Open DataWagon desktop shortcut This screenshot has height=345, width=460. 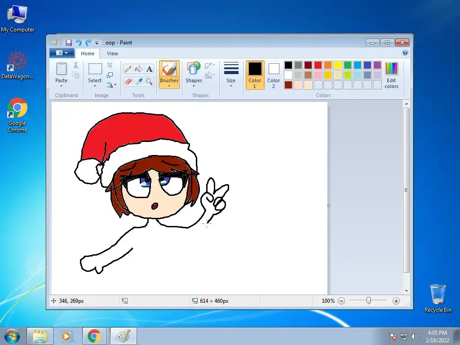point(18,65)
